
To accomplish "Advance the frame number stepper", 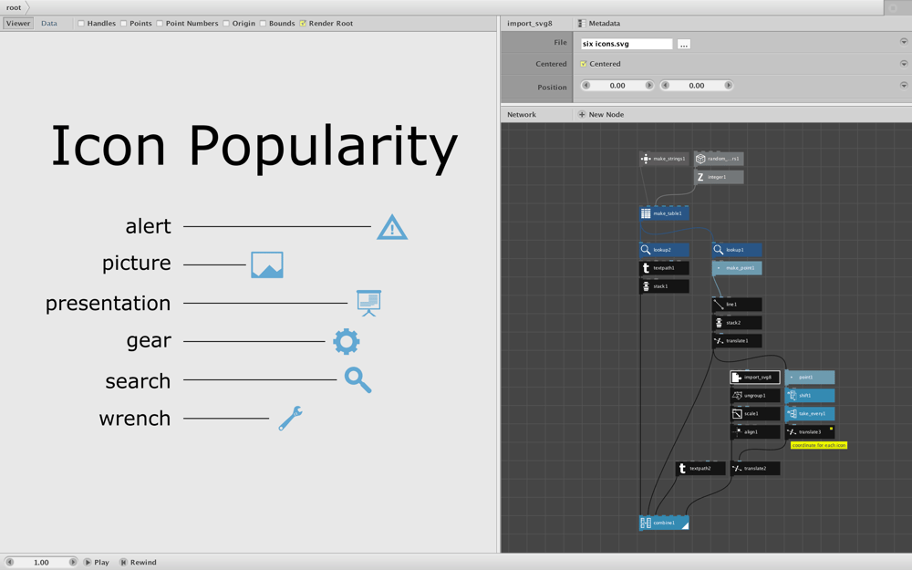I will (73, 563).
